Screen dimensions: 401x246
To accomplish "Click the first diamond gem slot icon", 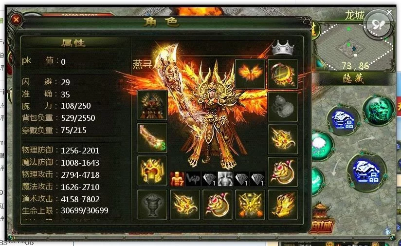I will point(209,179).
